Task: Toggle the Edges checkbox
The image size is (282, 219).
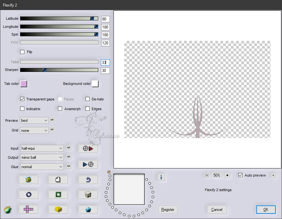Action: pos(87,109)
